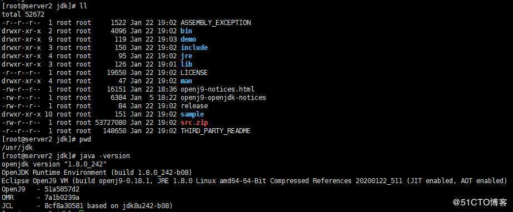
Task: Click the red src.zip file name
Action: (x=195, y=123)
